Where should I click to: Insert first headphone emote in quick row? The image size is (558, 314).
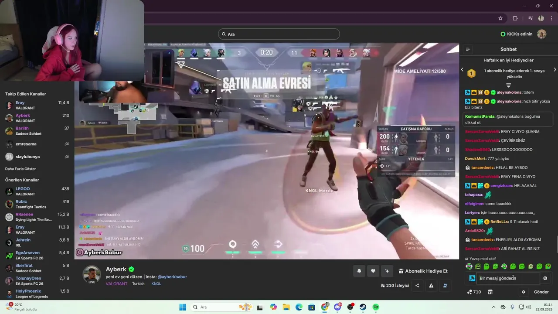coord(469,266)
